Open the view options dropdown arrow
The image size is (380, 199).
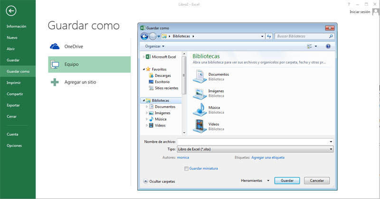pos(316,46)
